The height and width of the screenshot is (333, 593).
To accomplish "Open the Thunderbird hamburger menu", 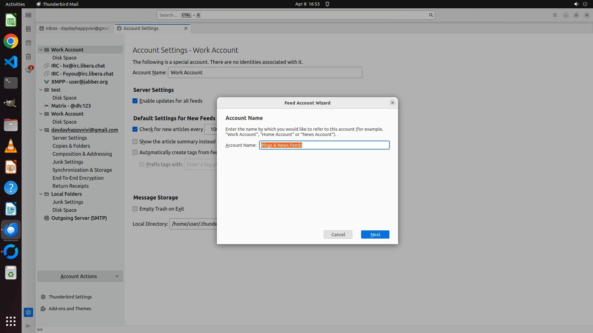I will point(555,15).
